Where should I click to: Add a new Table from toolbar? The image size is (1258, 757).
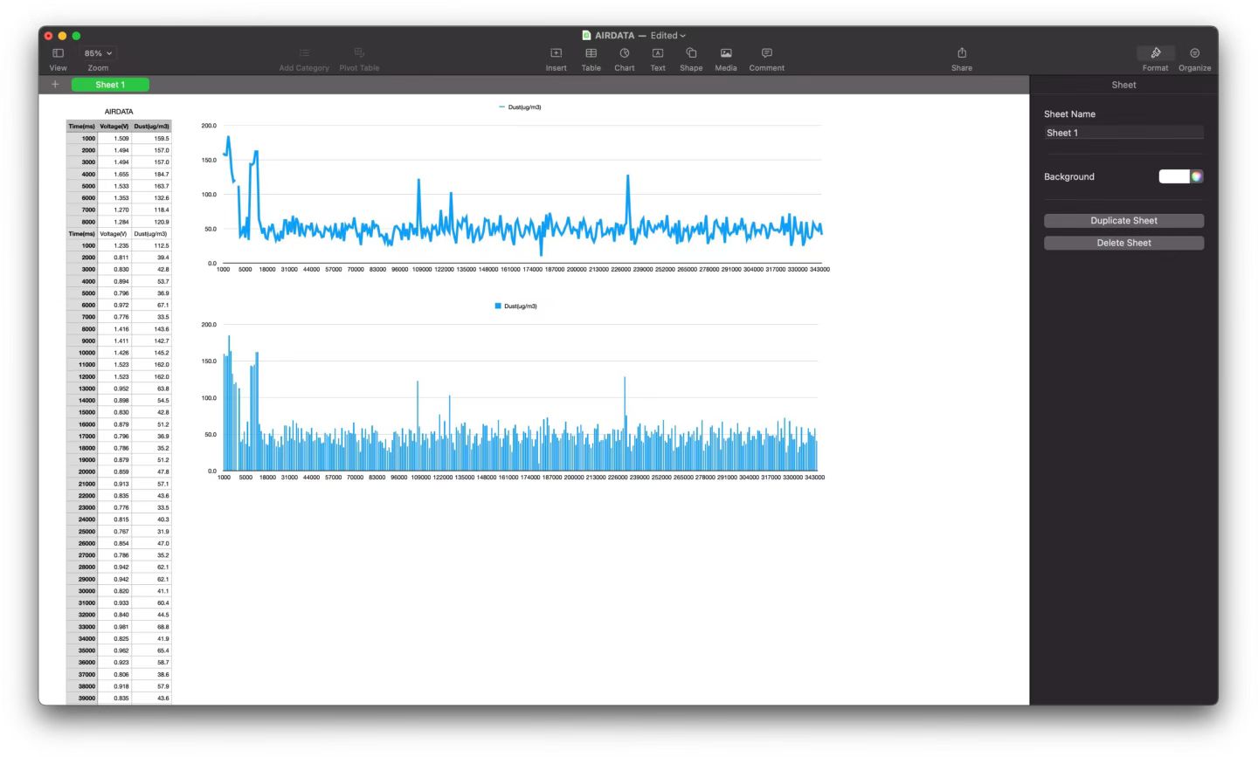pyautogui.click(x=591, y=53)
